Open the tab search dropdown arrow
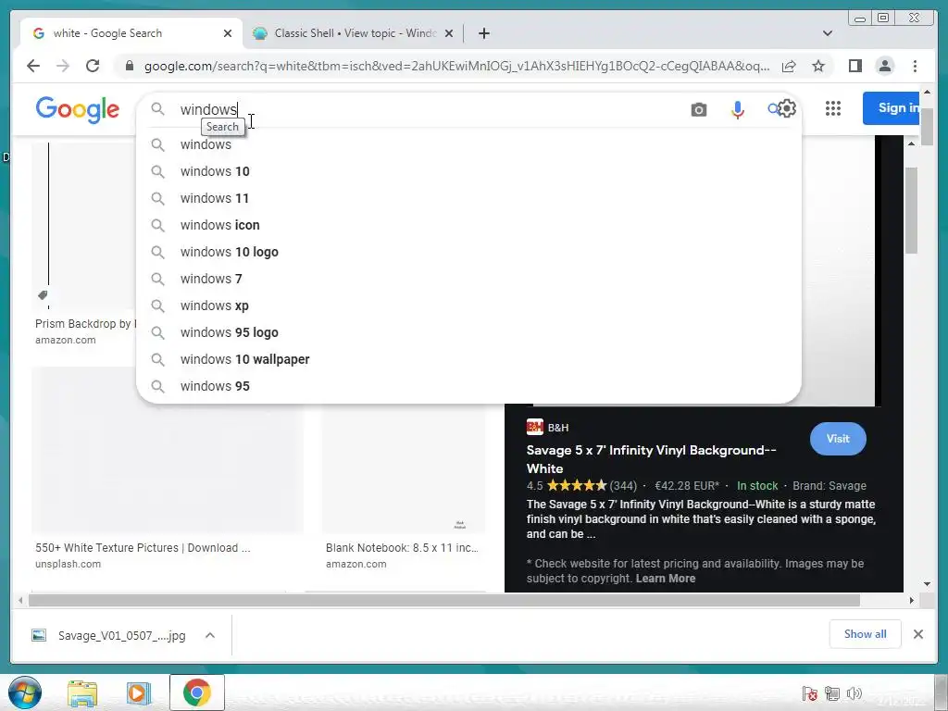This screenshot has height=711, width=948. coord(828,33)
